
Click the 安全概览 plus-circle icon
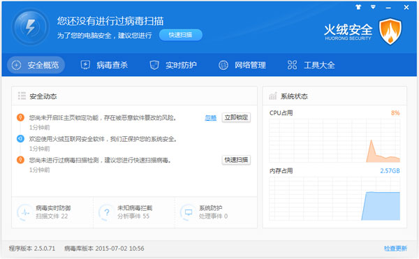click(16, 65)
